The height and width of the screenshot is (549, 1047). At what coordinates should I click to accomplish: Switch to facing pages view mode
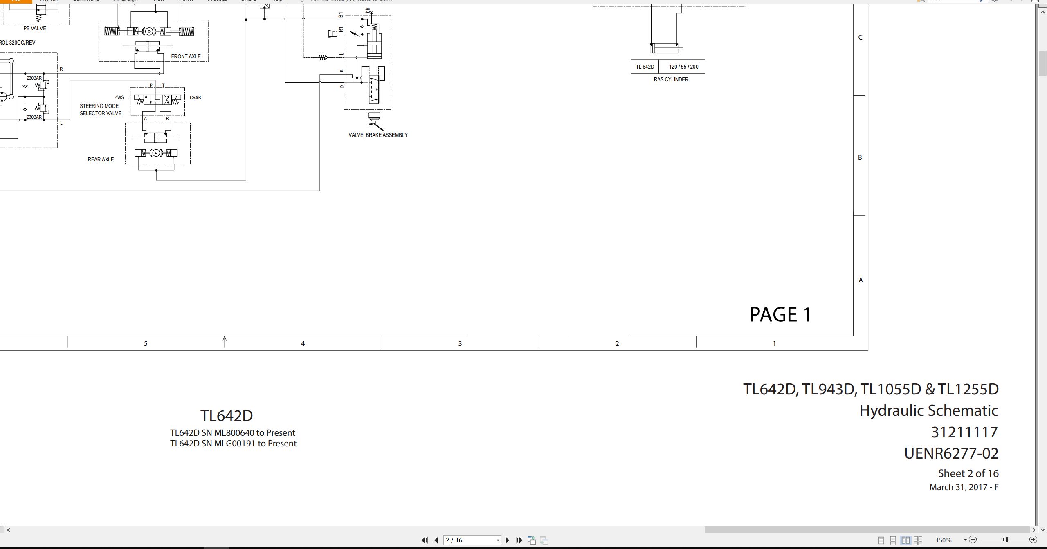[x=905, y=540]
